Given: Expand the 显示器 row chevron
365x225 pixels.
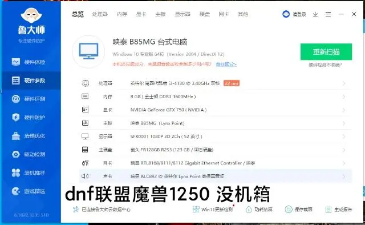Looking at the screenshot, I should tap(344, 136).
